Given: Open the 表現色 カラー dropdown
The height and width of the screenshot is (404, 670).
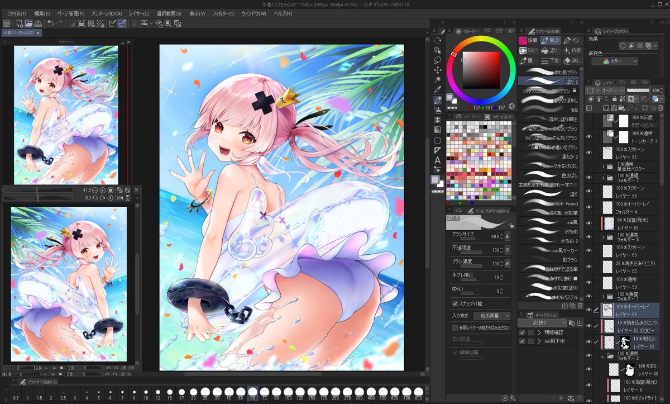Looking at the screenshot, I should pos(616,61).
